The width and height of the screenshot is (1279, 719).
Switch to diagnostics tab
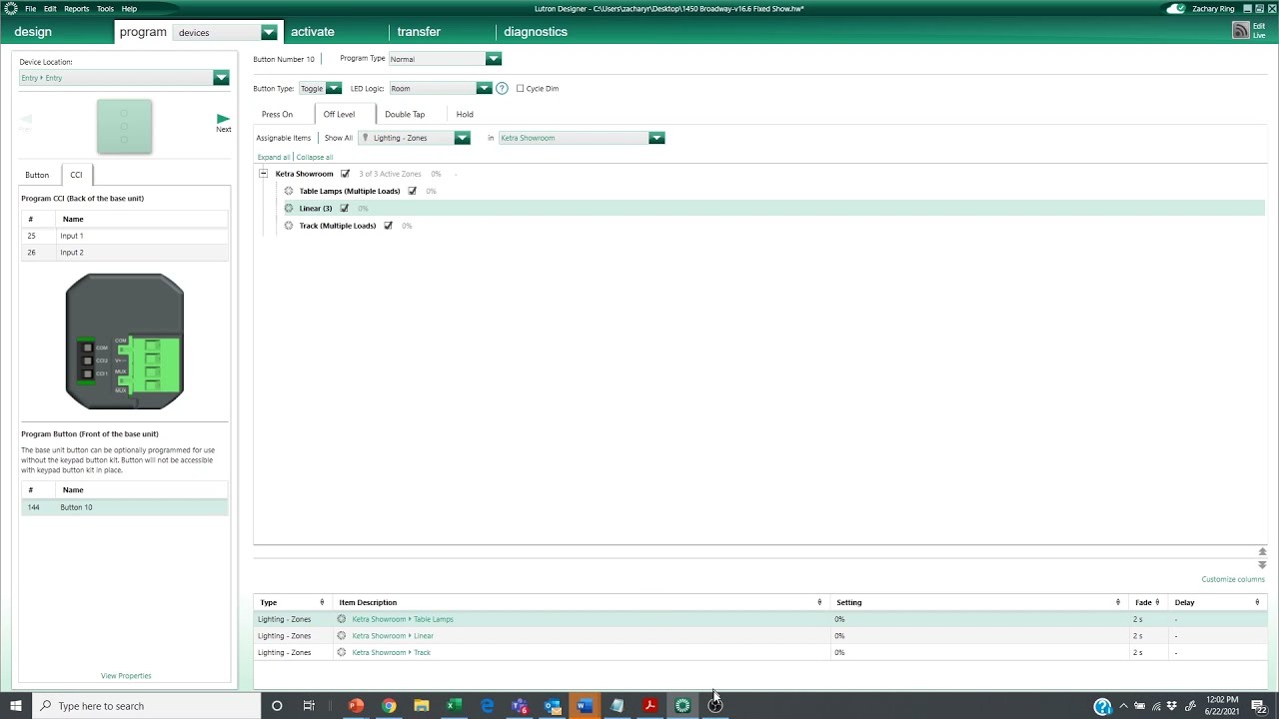pyautogui.click(x=536, y=32)
